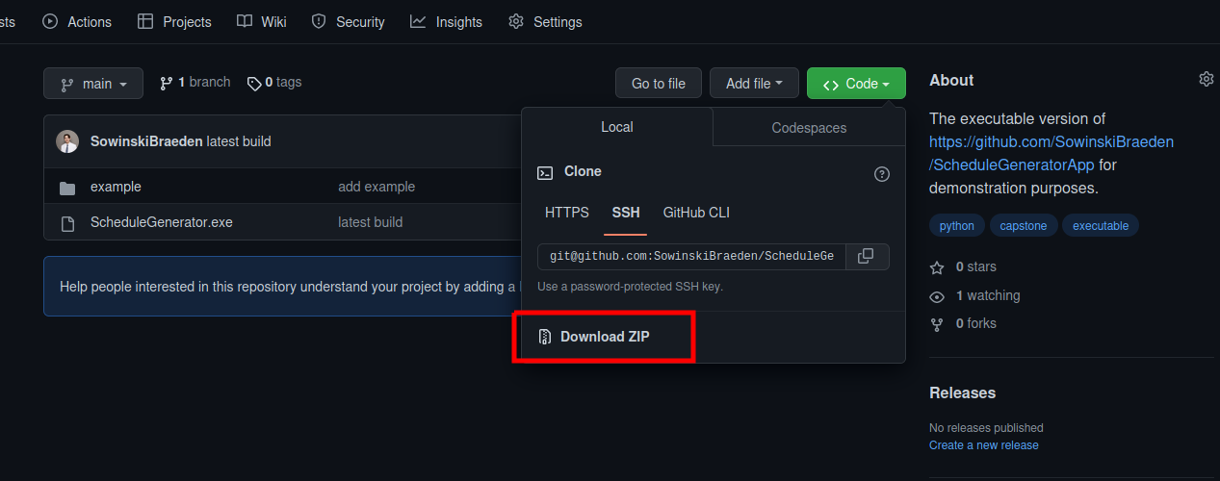This screenshot has width=1220, height=481.
Task: Click the ScheduleGenerator.exe file icon
Action: (x=67, y=223)
